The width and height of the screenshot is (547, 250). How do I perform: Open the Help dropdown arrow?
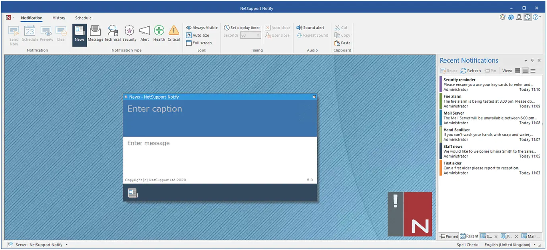coord(540,18)
